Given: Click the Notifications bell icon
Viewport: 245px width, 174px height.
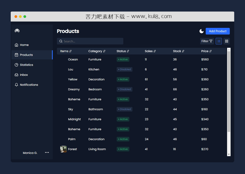Looking at the screenshot, I should click(16, 85).
